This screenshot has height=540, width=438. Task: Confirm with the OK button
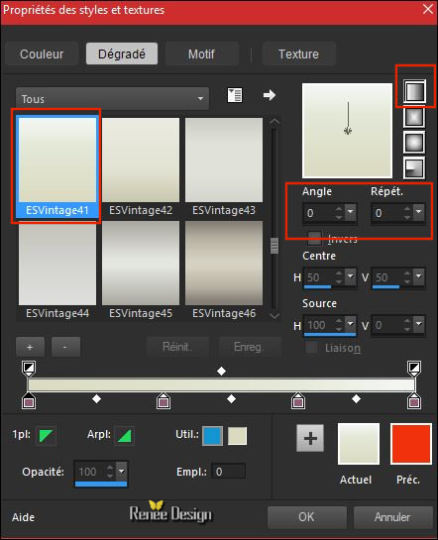point(307,517)
